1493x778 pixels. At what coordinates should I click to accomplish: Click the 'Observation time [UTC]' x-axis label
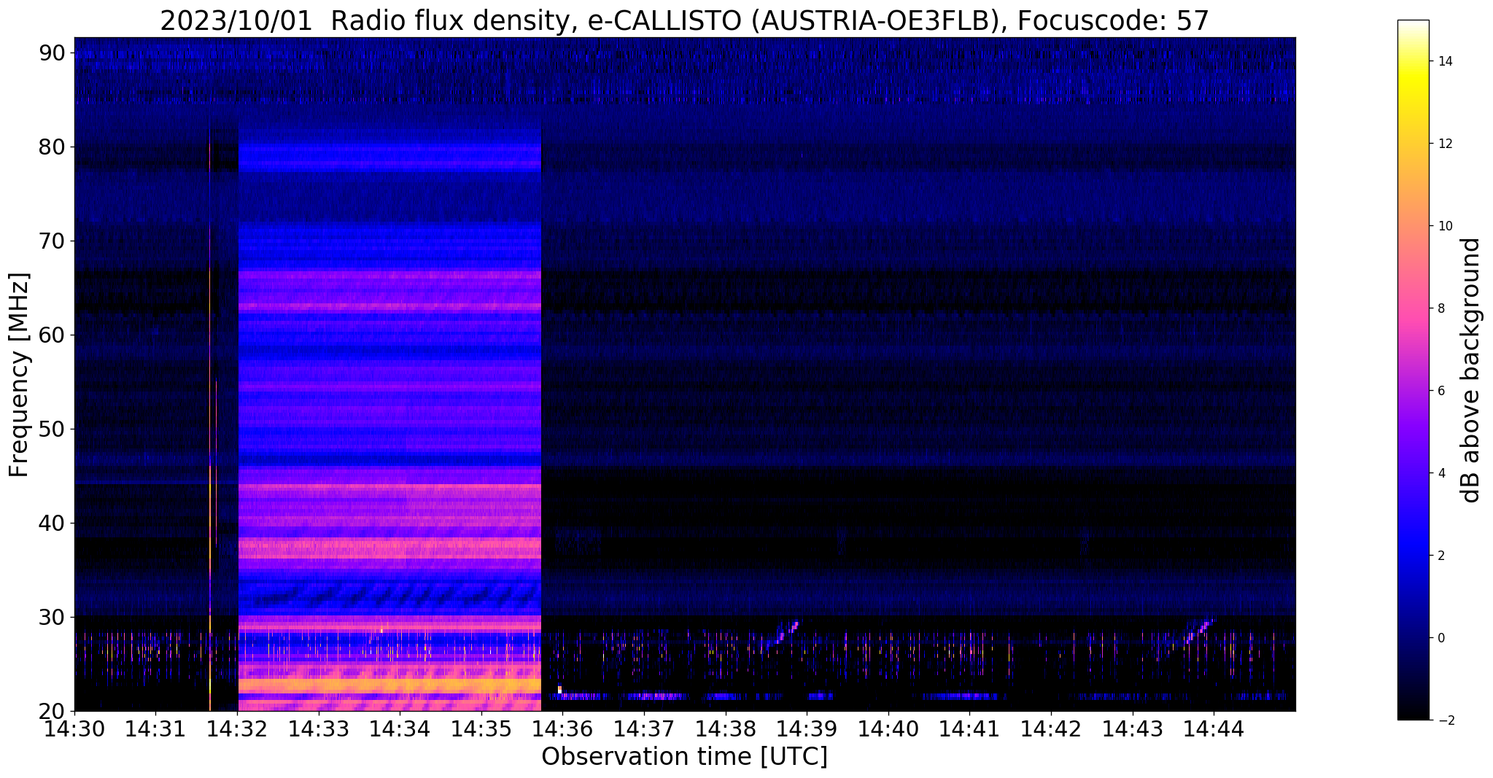[684, 757]
